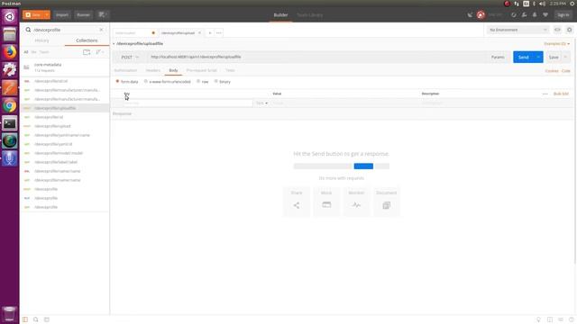Click the Import button

click(62, 15)
